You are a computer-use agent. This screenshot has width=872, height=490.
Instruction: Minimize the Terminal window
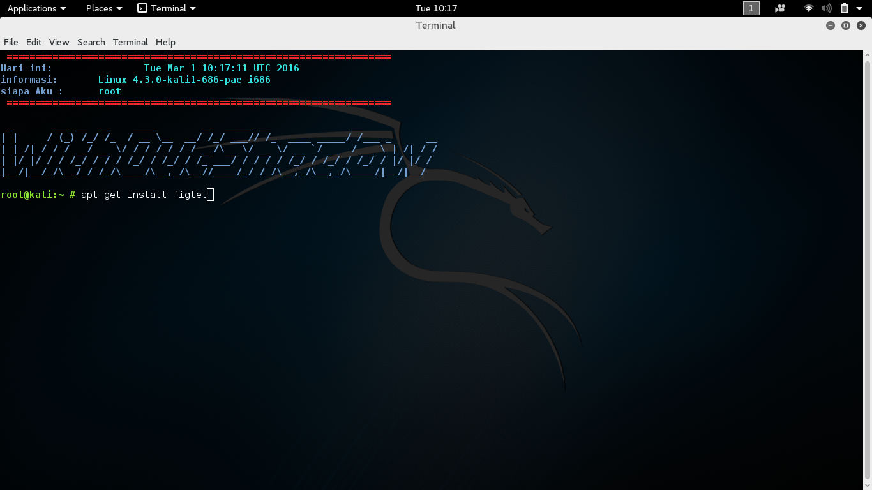(x=830, y=26)
